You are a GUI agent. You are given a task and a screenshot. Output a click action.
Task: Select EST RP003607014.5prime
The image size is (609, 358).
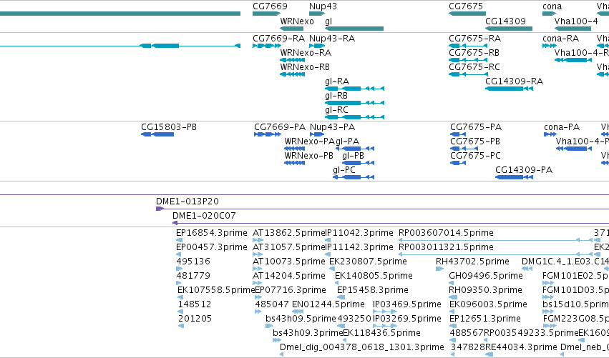[446, 233]
